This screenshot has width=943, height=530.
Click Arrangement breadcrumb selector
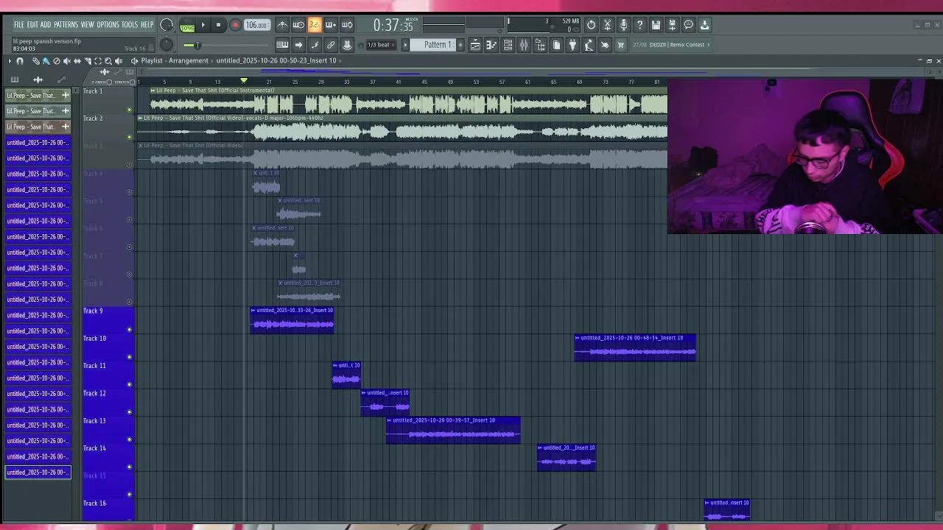(x=189, y=60)
